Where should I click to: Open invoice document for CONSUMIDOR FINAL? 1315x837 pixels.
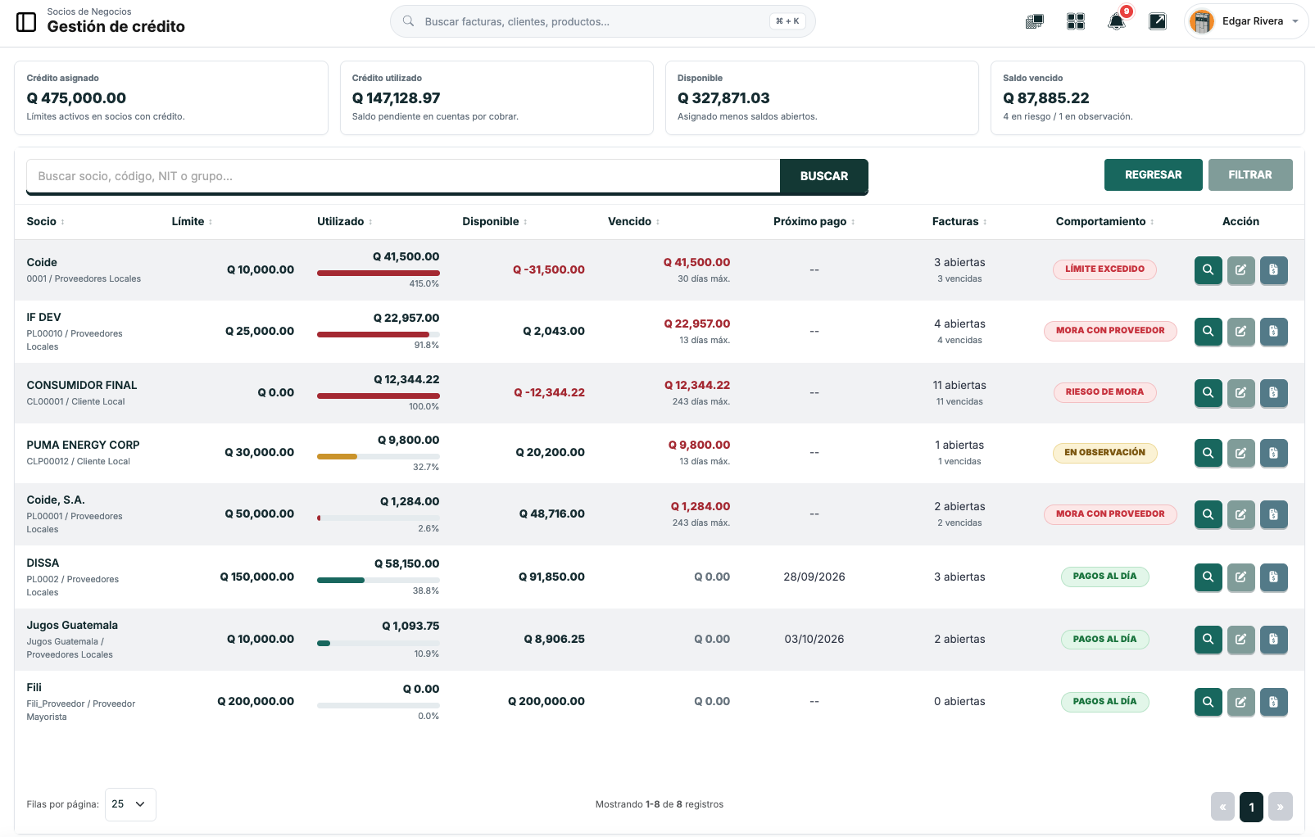(1274, 393)
